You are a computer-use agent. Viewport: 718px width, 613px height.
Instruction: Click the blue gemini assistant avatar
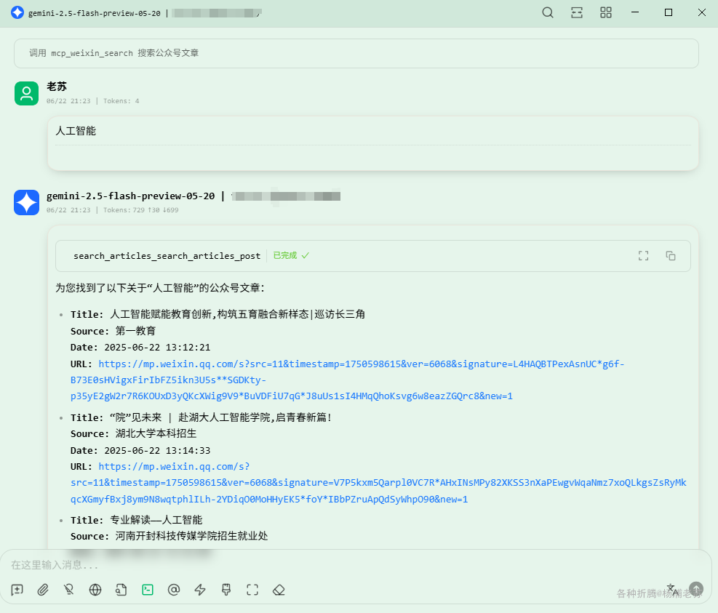coord(27,202)
